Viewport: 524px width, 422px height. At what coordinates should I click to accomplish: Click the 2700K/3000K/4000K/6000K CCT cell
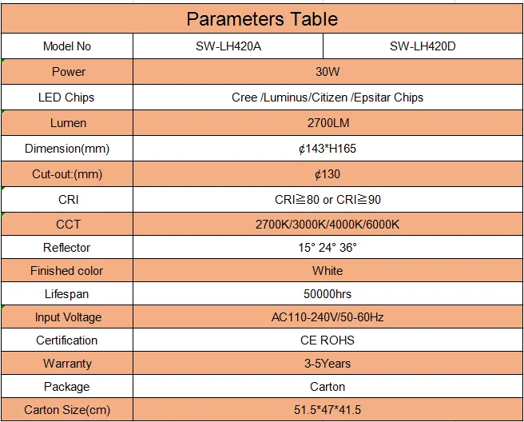327,225
